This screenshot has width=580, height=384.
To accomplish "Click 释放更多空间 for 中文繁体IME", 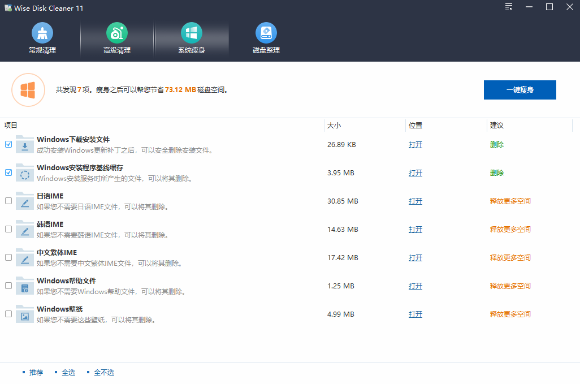I will point(510,257).
